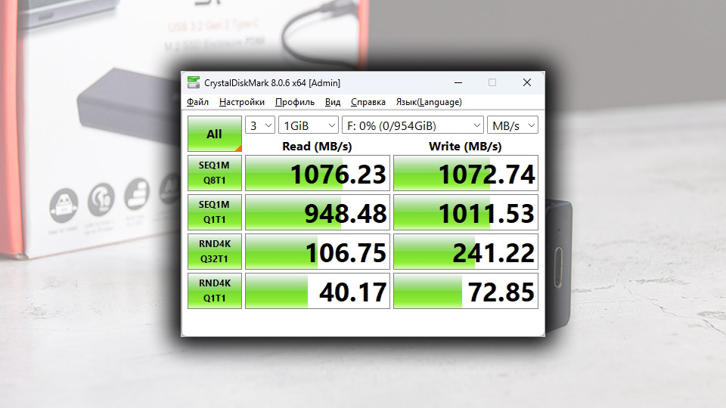Expand the test size dropdown showing 1GiB
The height and width of the screenshot is (408, 726).
pos(309,125)
